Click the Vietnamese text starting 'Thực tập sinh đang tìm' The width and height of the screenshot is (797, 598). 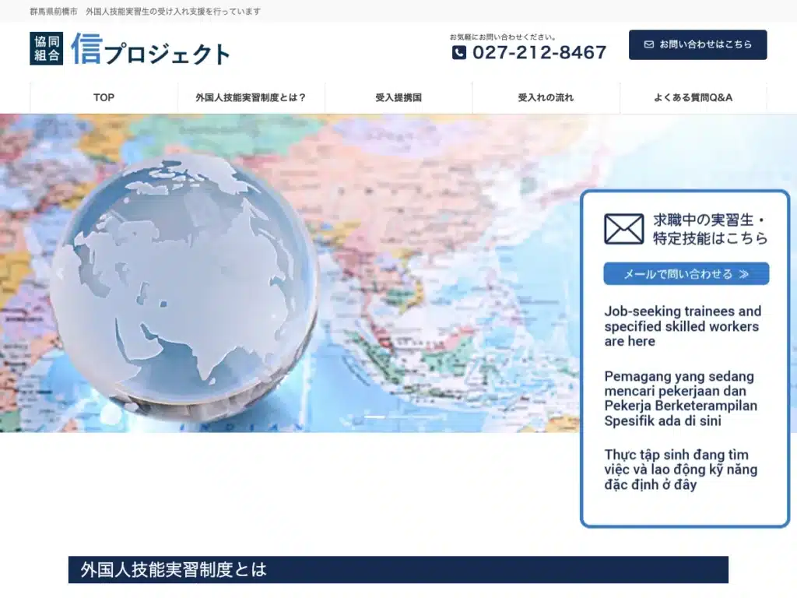click(x=680, y=470)
